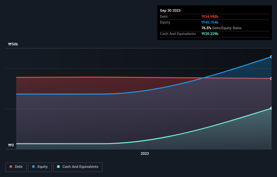Viewport: 277px width, 177px height.
Task: Click the 2023 x-axis label
Action: tap(145, 153)
